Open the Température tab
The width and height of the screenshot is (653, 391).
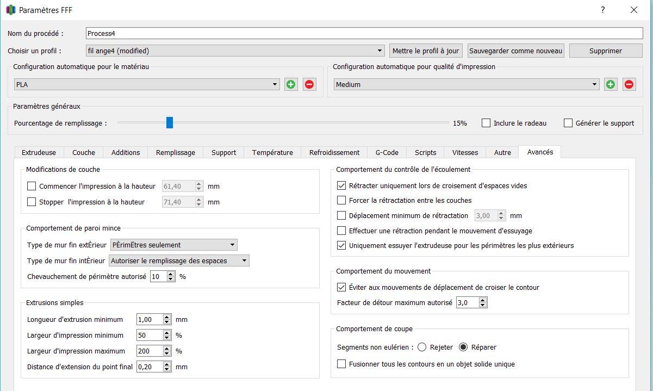pos(272,152)
